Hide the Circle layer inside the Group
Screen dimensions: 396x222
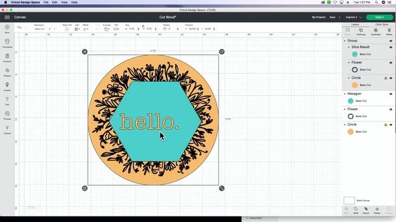(x=390, y=78)
